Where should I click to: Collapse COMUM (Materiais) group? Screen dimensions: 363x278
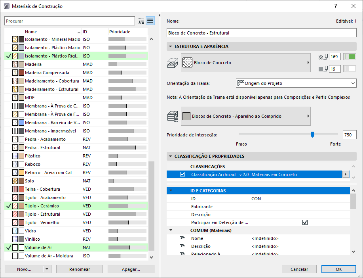pos(171,230)
